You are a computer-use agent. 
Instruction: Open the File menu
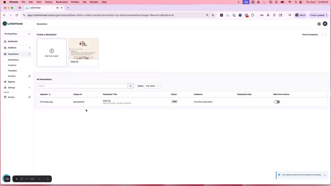point(23,2)
